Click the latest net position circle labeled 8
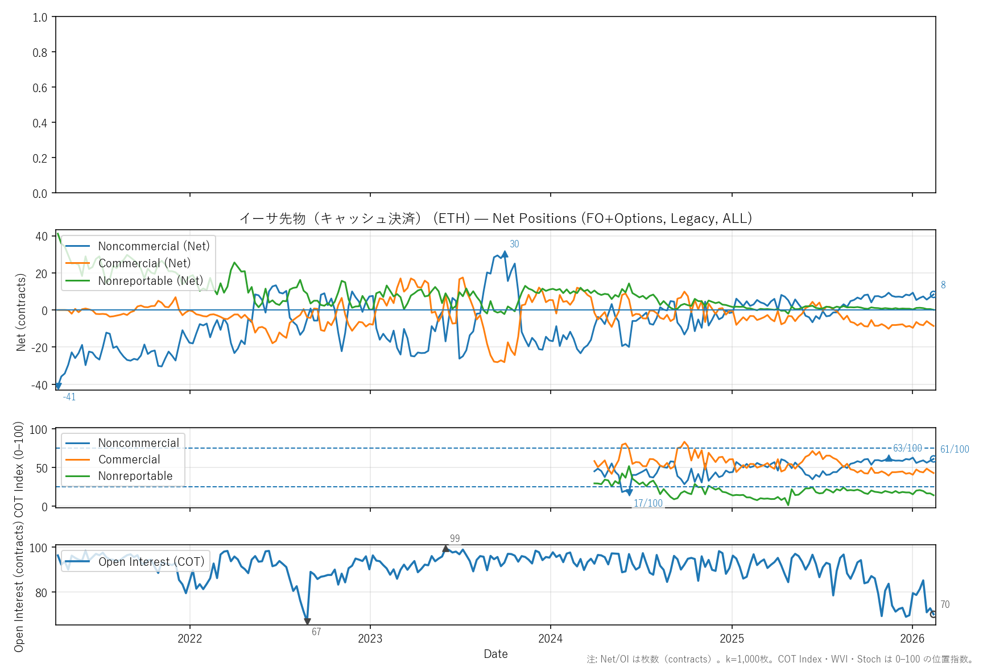Screen dimensions: 983x671 click(933, 295)
